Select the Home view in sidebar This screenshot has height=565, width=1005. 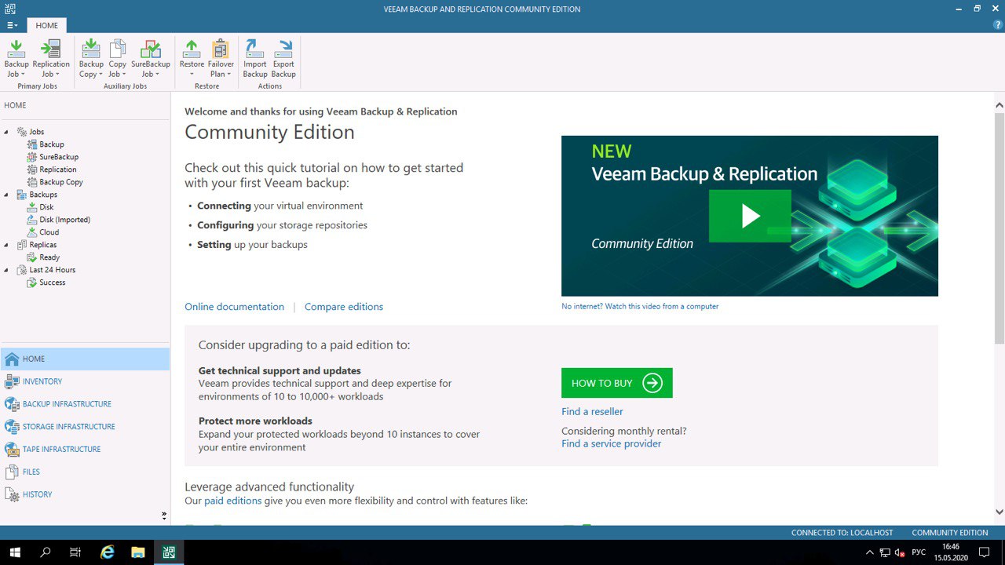(x=85, y=359)
